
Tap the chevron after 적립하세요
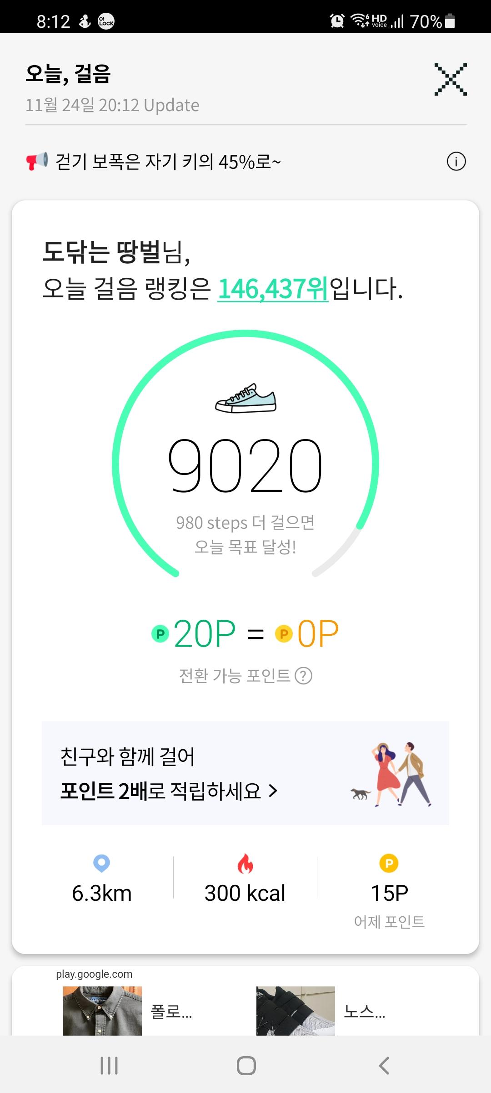coord(273,791)
